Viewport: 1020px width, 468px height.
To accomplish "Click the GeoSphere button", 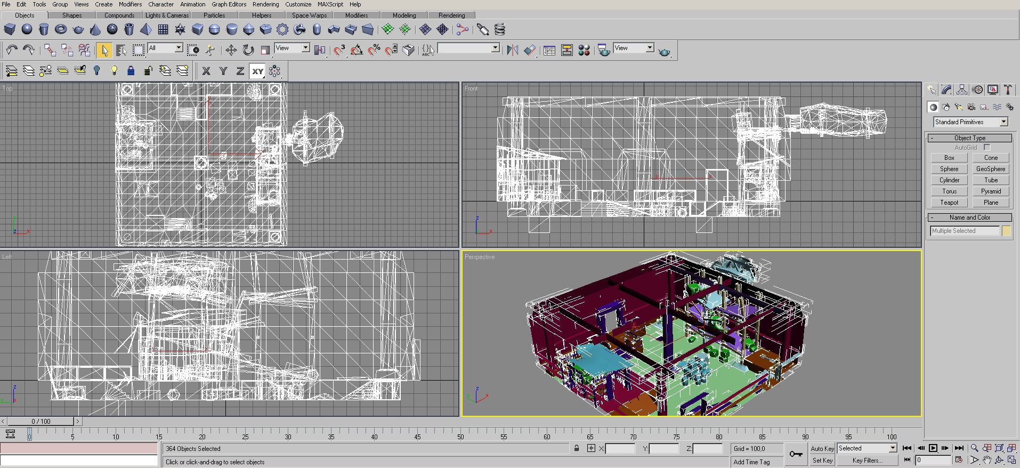I will pyautogui.click(x=991, y=169).
